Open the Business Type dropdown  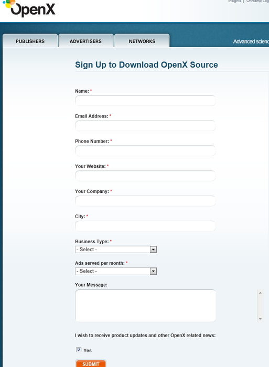116,250
